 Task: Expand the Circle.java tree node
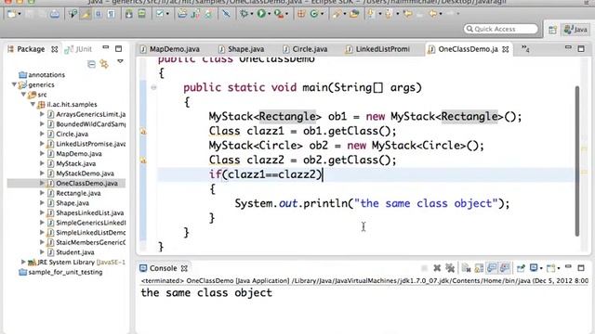pos(42,134)
